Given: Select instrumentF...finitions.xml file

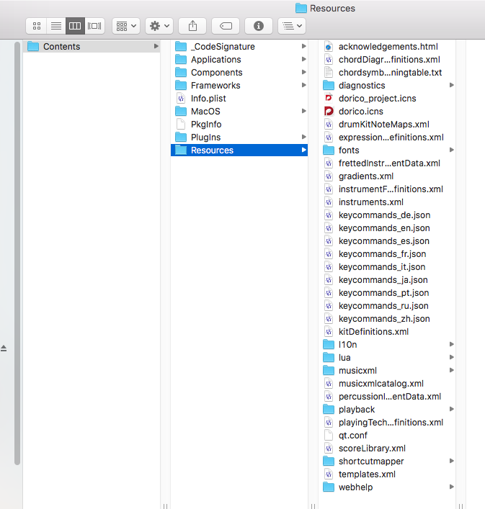Looking at the screenshot, I should click(x=386, y=189).
